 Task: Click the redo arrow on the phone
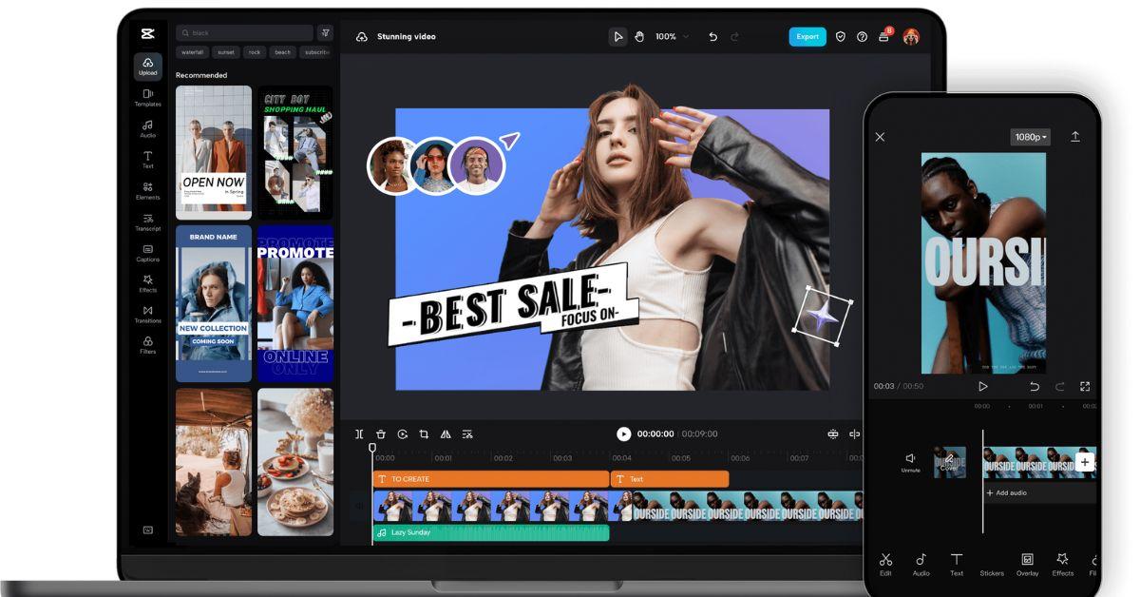(x=1060, y=386)
